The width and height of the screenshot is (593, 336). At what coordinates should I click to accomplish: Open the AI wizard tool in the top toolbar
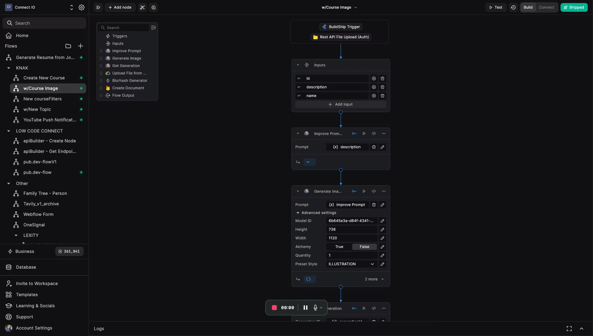pos(142,7)
